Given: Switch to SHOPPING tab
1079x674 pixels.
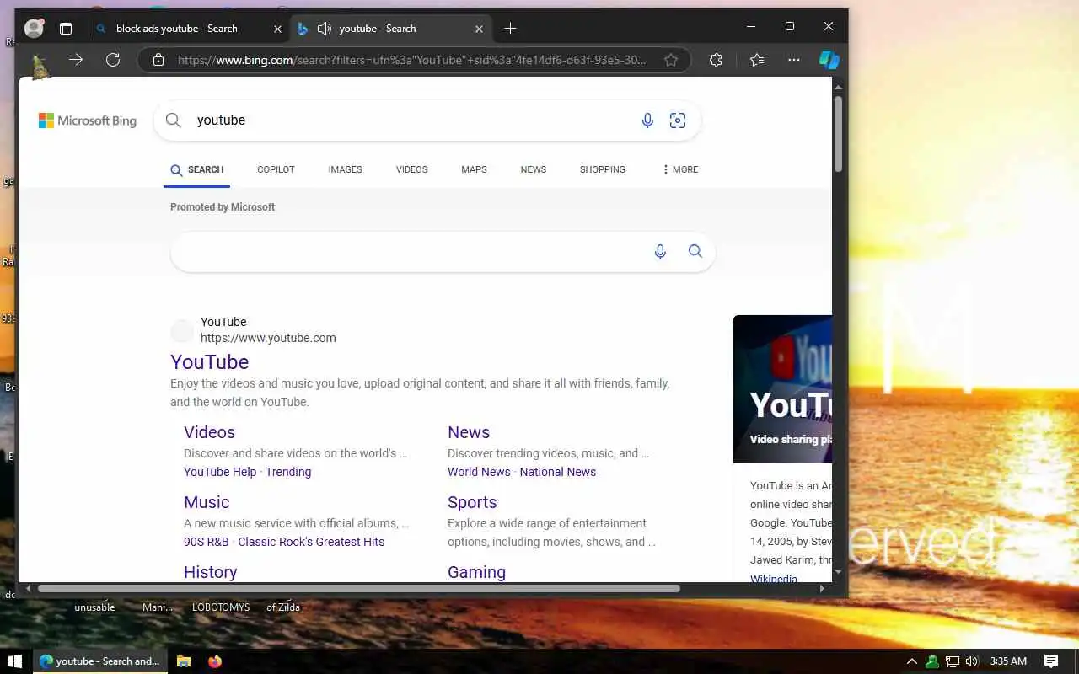Looking at the screenshot, I should (x=603, y=169).
